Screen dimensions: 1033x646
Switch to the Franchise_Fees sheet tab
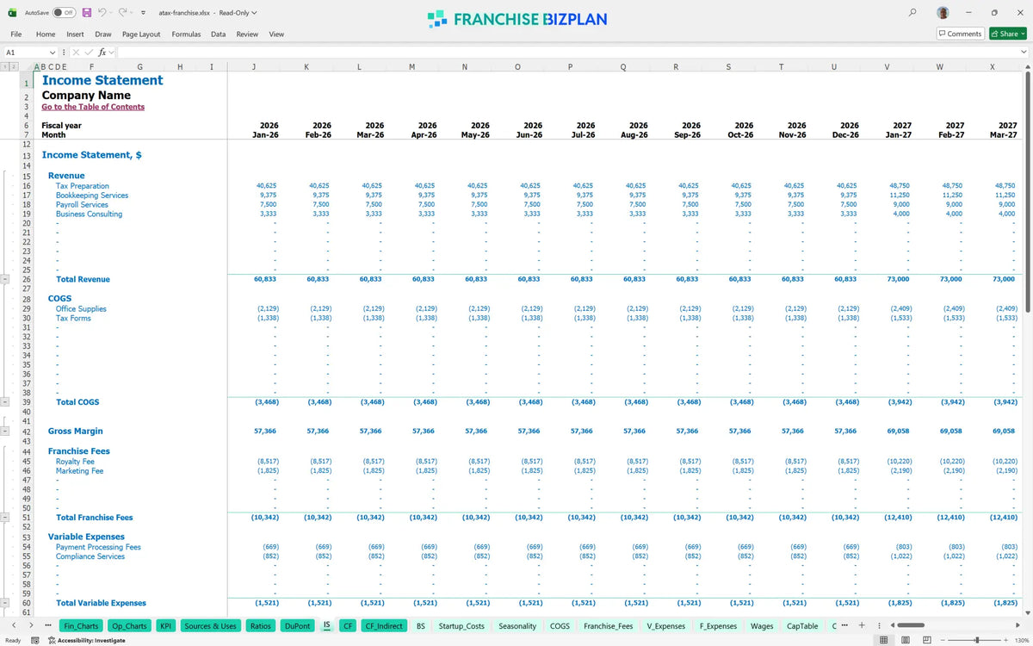coord(608,626)
